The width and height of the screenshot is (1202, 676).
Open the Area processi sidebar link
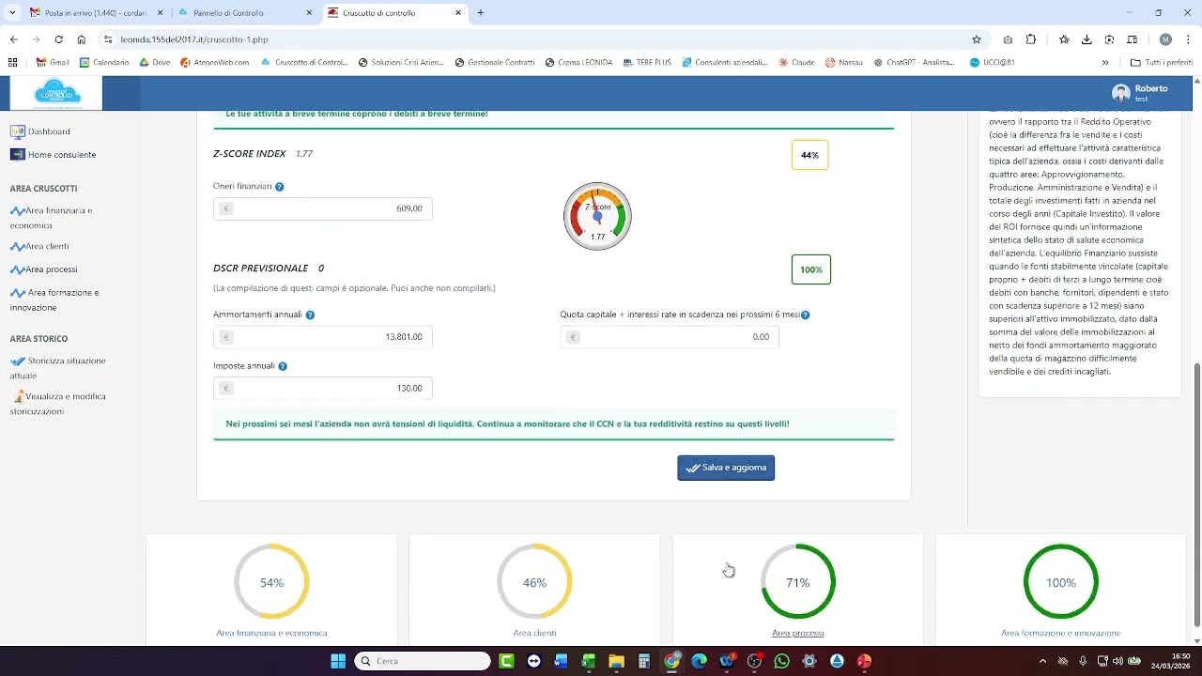click(52, 269)
